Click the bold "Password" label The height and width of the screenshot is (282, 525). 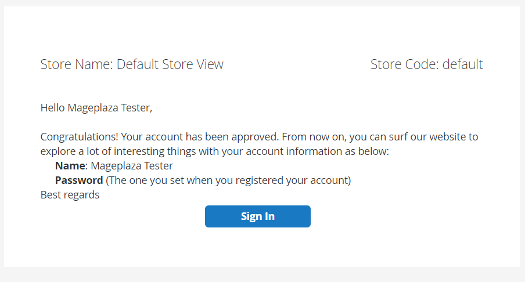click(x=79, y=180)
